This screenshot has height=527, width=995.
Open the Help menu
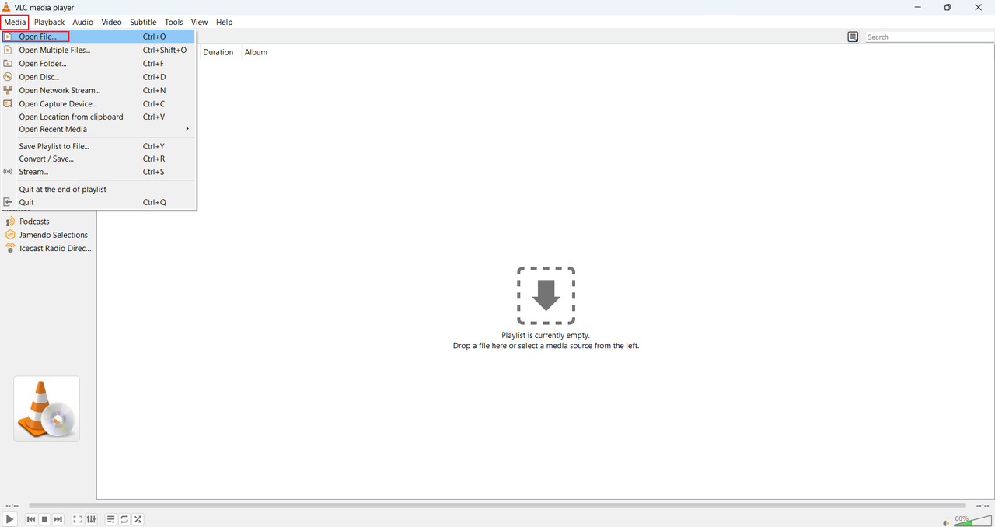click(225, 22)
